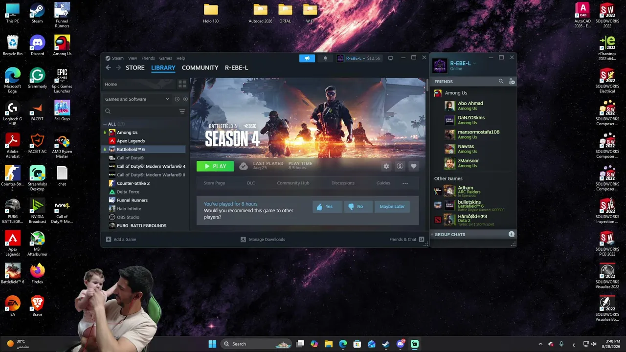626x352 pixels.
Task: Go forward in Steam navigation
Action: coord(118,67)
